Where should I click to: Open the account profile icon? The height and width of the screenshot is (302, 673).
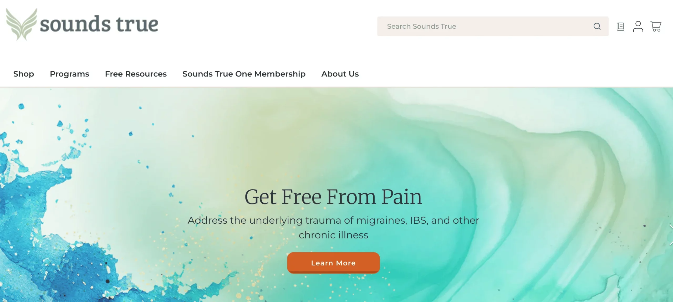[x=638, y=27]
